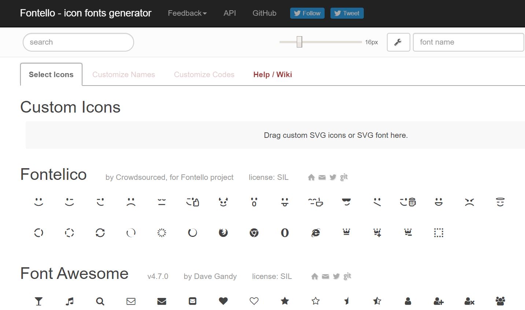
Task: Select the happy smiley emoticon icon
Action: pos(39,202)
